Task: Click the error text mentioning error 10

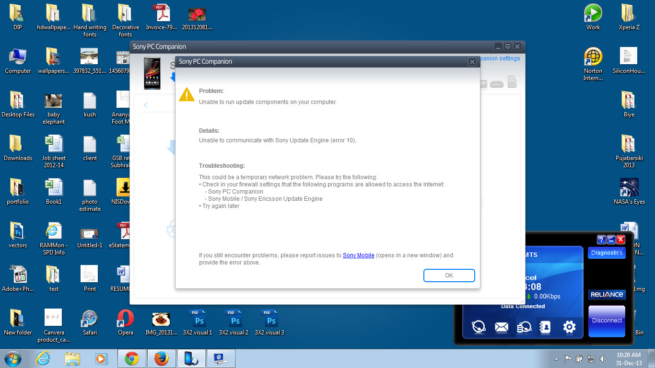Action: pos(278,140)
